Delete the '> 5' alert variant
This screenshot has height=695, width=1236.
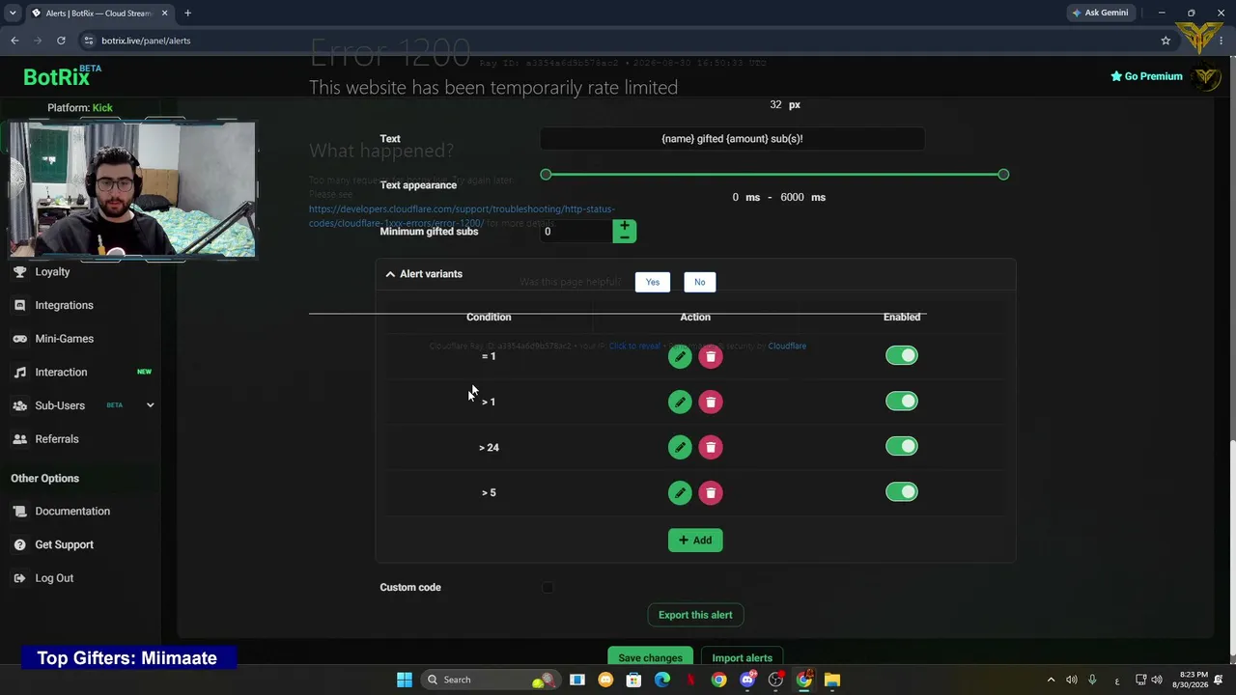point(711,493)
